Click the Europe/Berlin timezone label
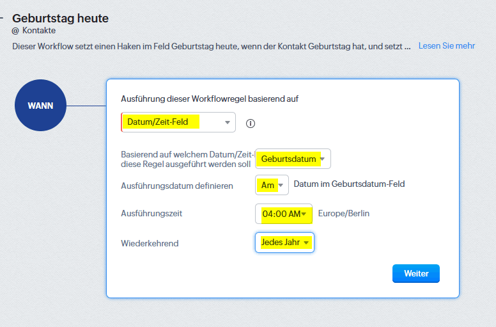This screenshot has height=327, width=496. pyautogui.click(x=344, y=213)
